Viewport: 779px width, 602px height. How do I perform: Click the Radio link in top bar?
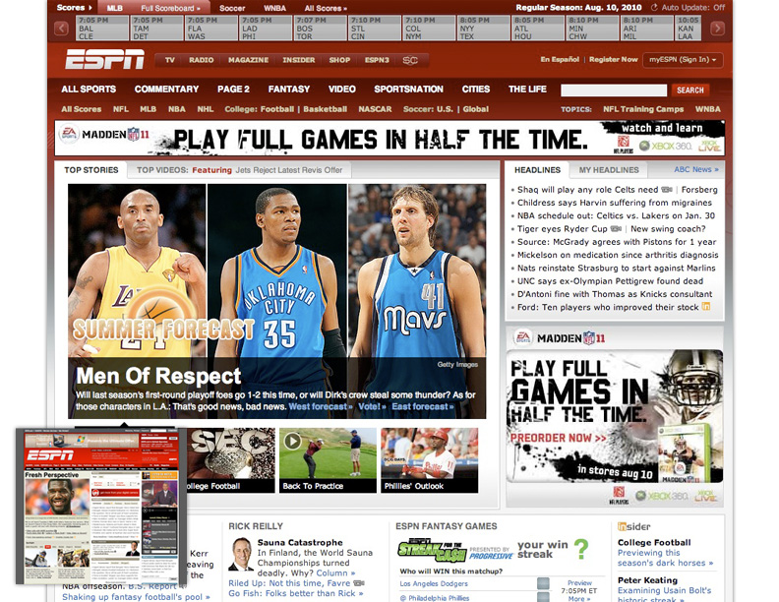201,60
